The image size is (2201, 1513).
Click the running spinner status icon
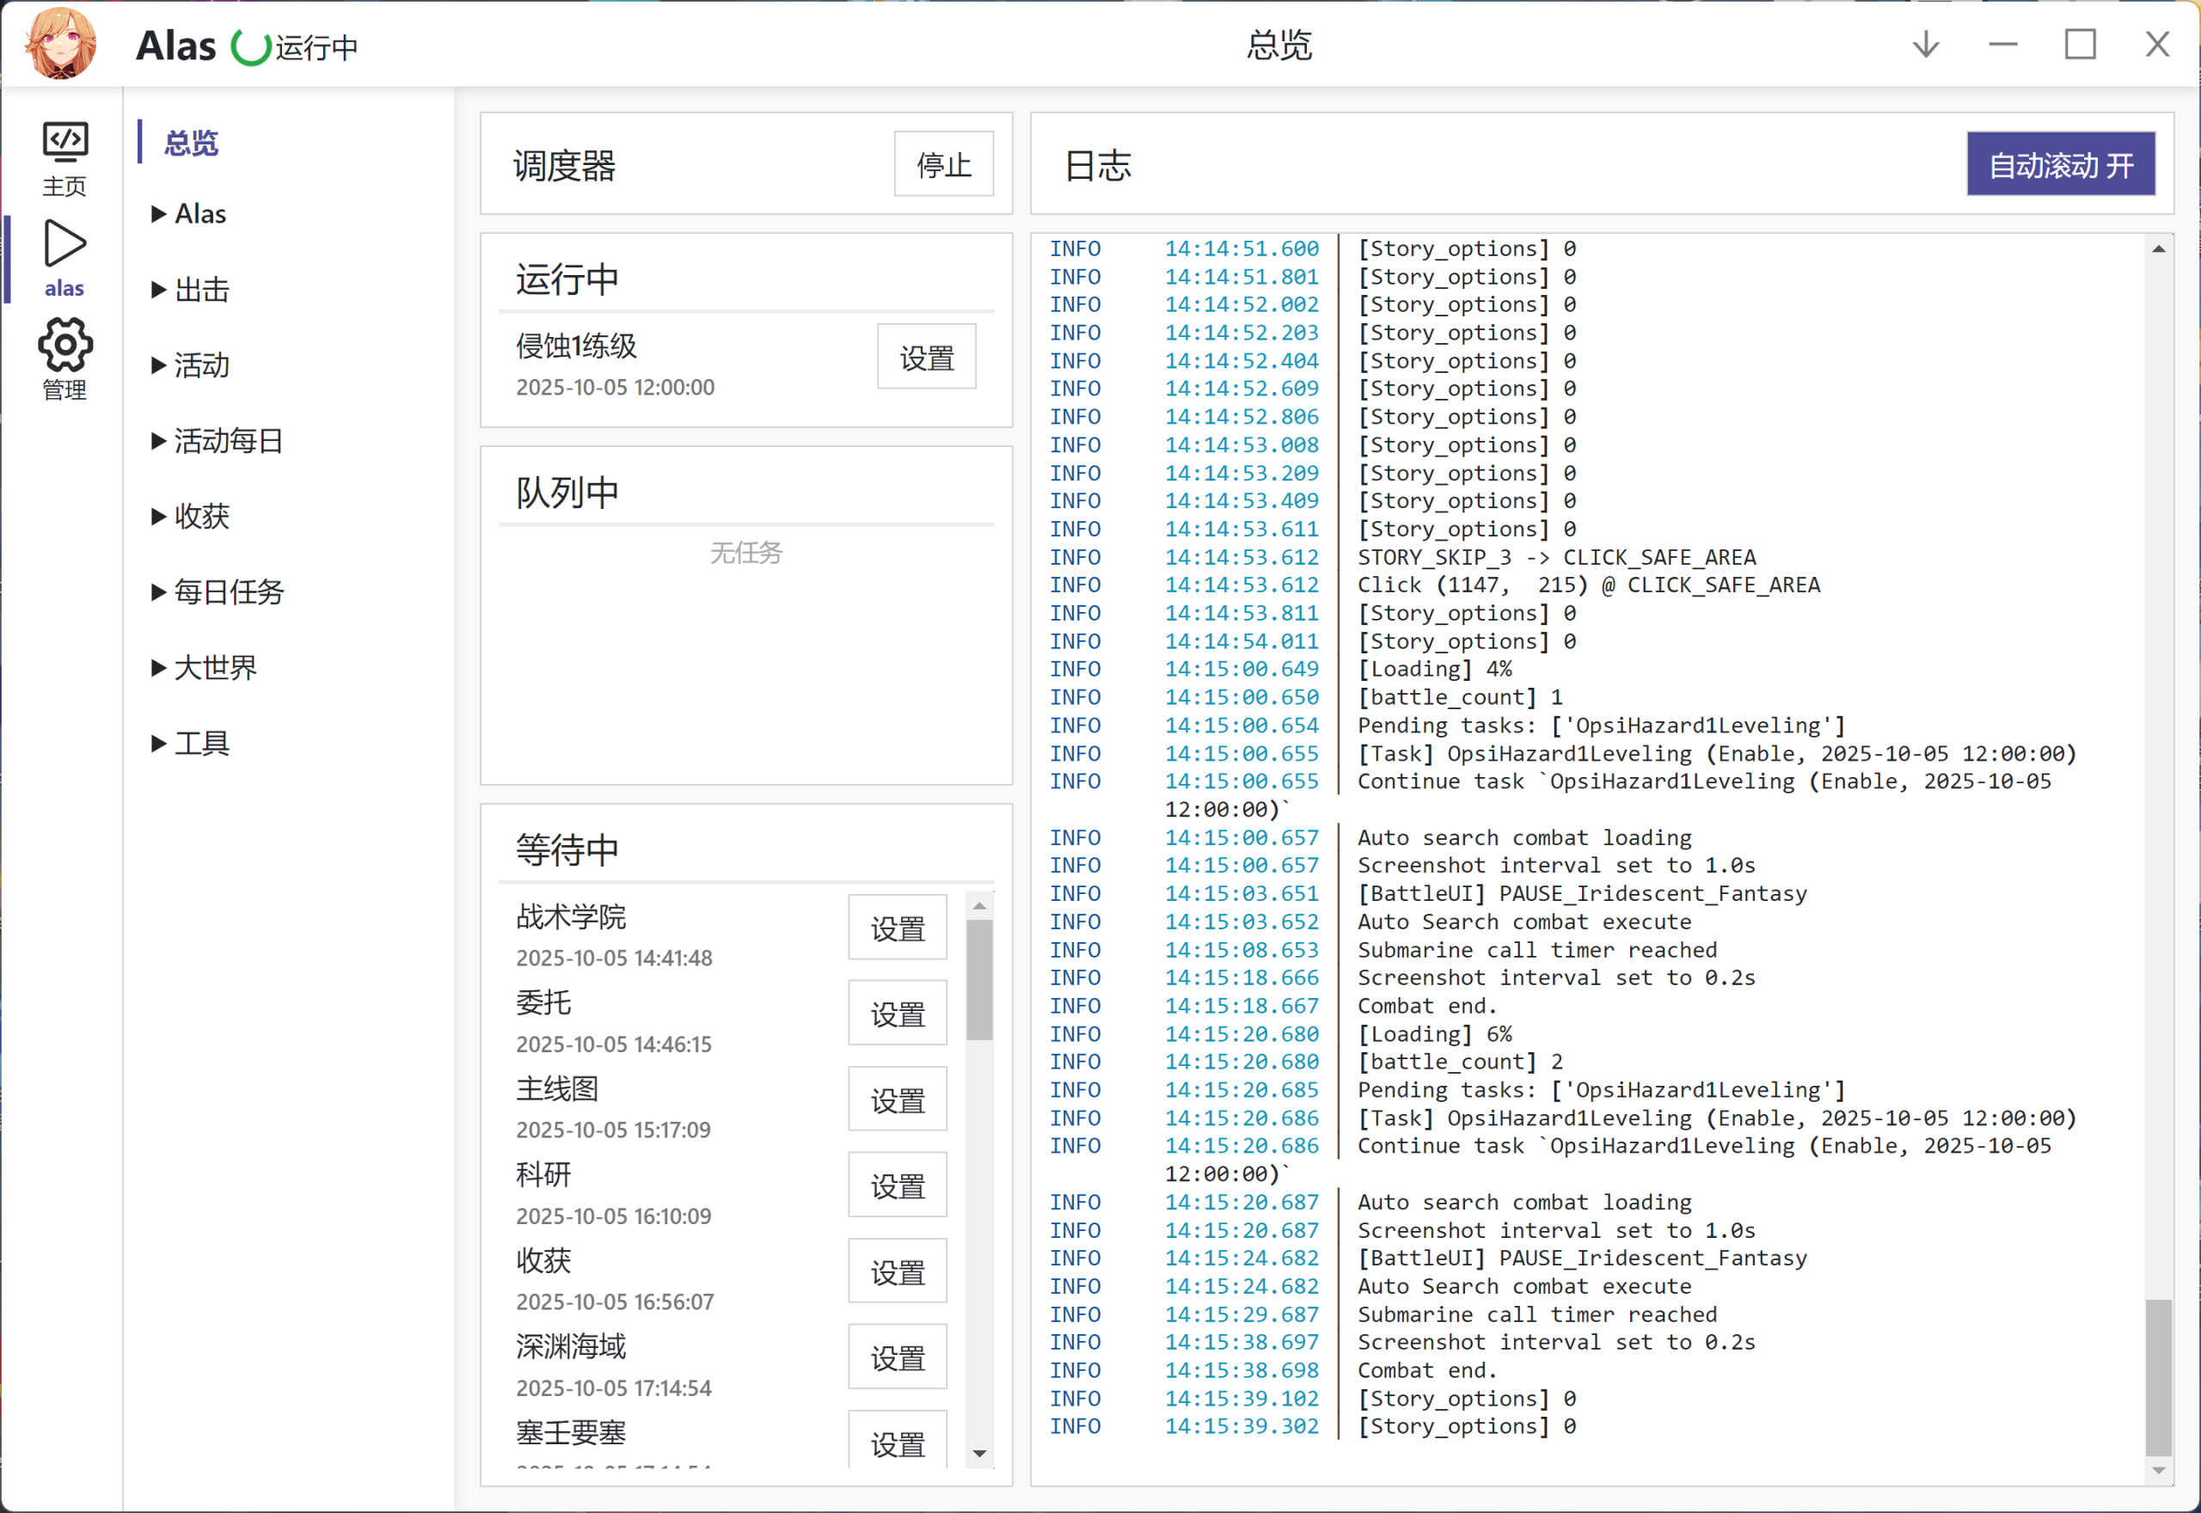click(x=250, y=46)
